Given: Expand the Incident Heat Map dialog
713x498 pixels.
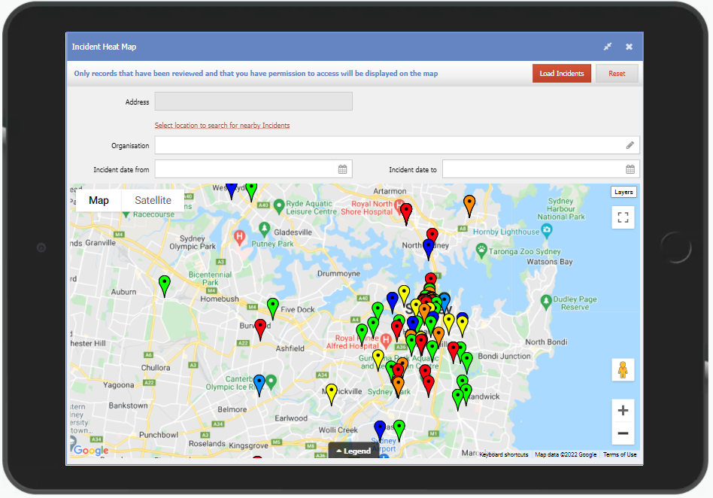Looking at the screenshot, I should [x=608, y=46].
